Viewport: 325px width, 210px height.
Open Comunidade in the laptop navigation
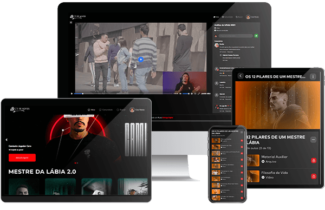point(106,110)
